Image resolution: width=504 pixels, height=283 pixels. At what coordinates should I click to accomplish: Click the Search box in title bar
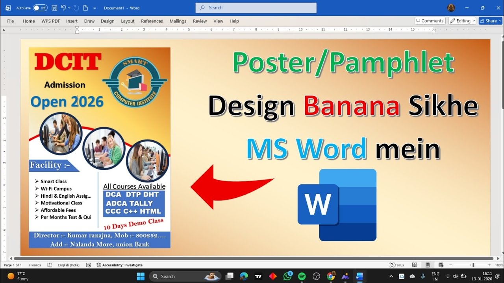pos(256,8)
